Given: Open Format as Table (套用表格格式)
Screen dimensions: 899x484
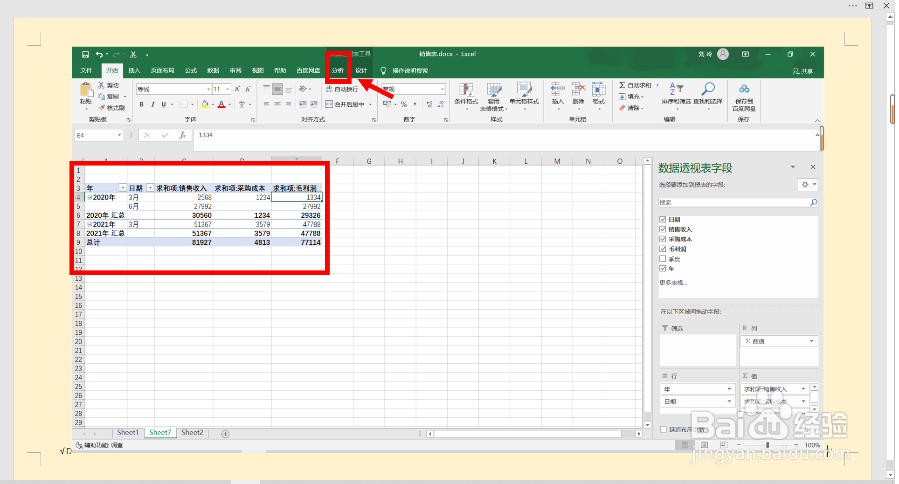Looking at the screenshot, I should pos(494,97).
